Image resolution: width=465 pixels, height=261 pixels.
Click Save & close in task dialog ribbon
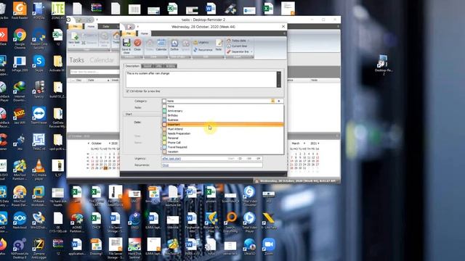pyautogui.click(x=126, y=46)
